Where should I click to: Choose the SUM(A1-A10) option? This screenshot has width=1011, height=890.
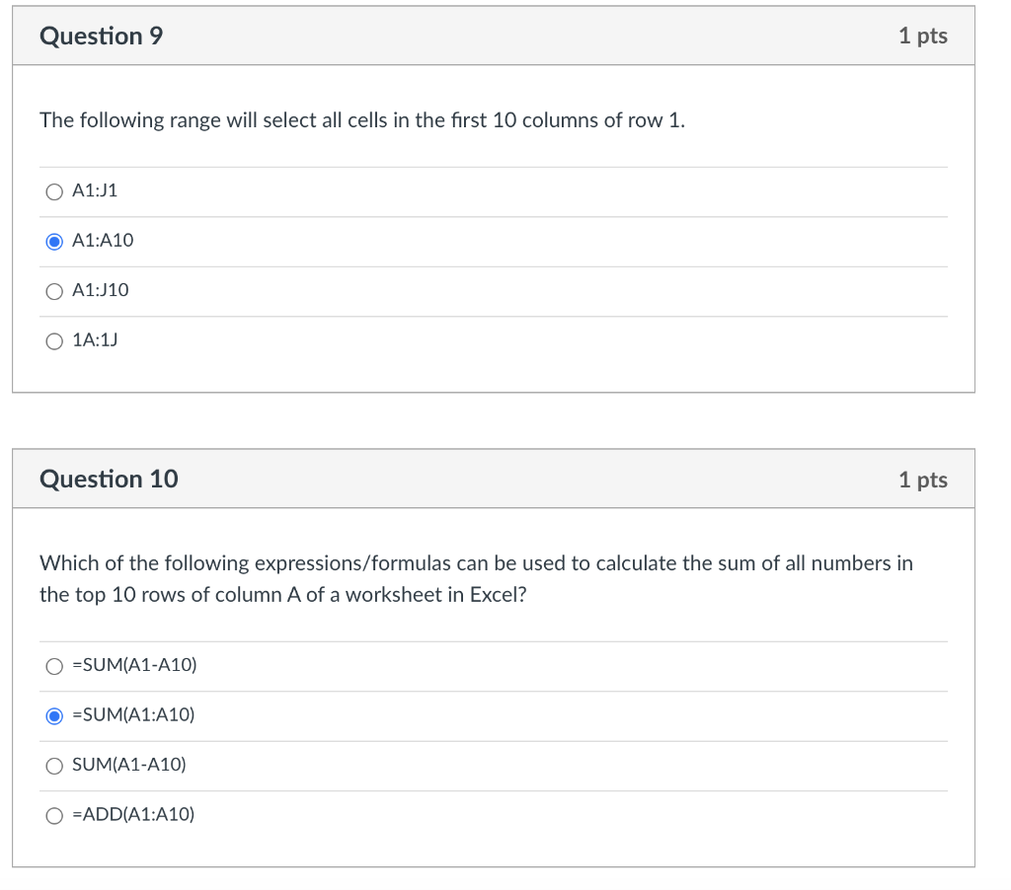tap(54, 765)
